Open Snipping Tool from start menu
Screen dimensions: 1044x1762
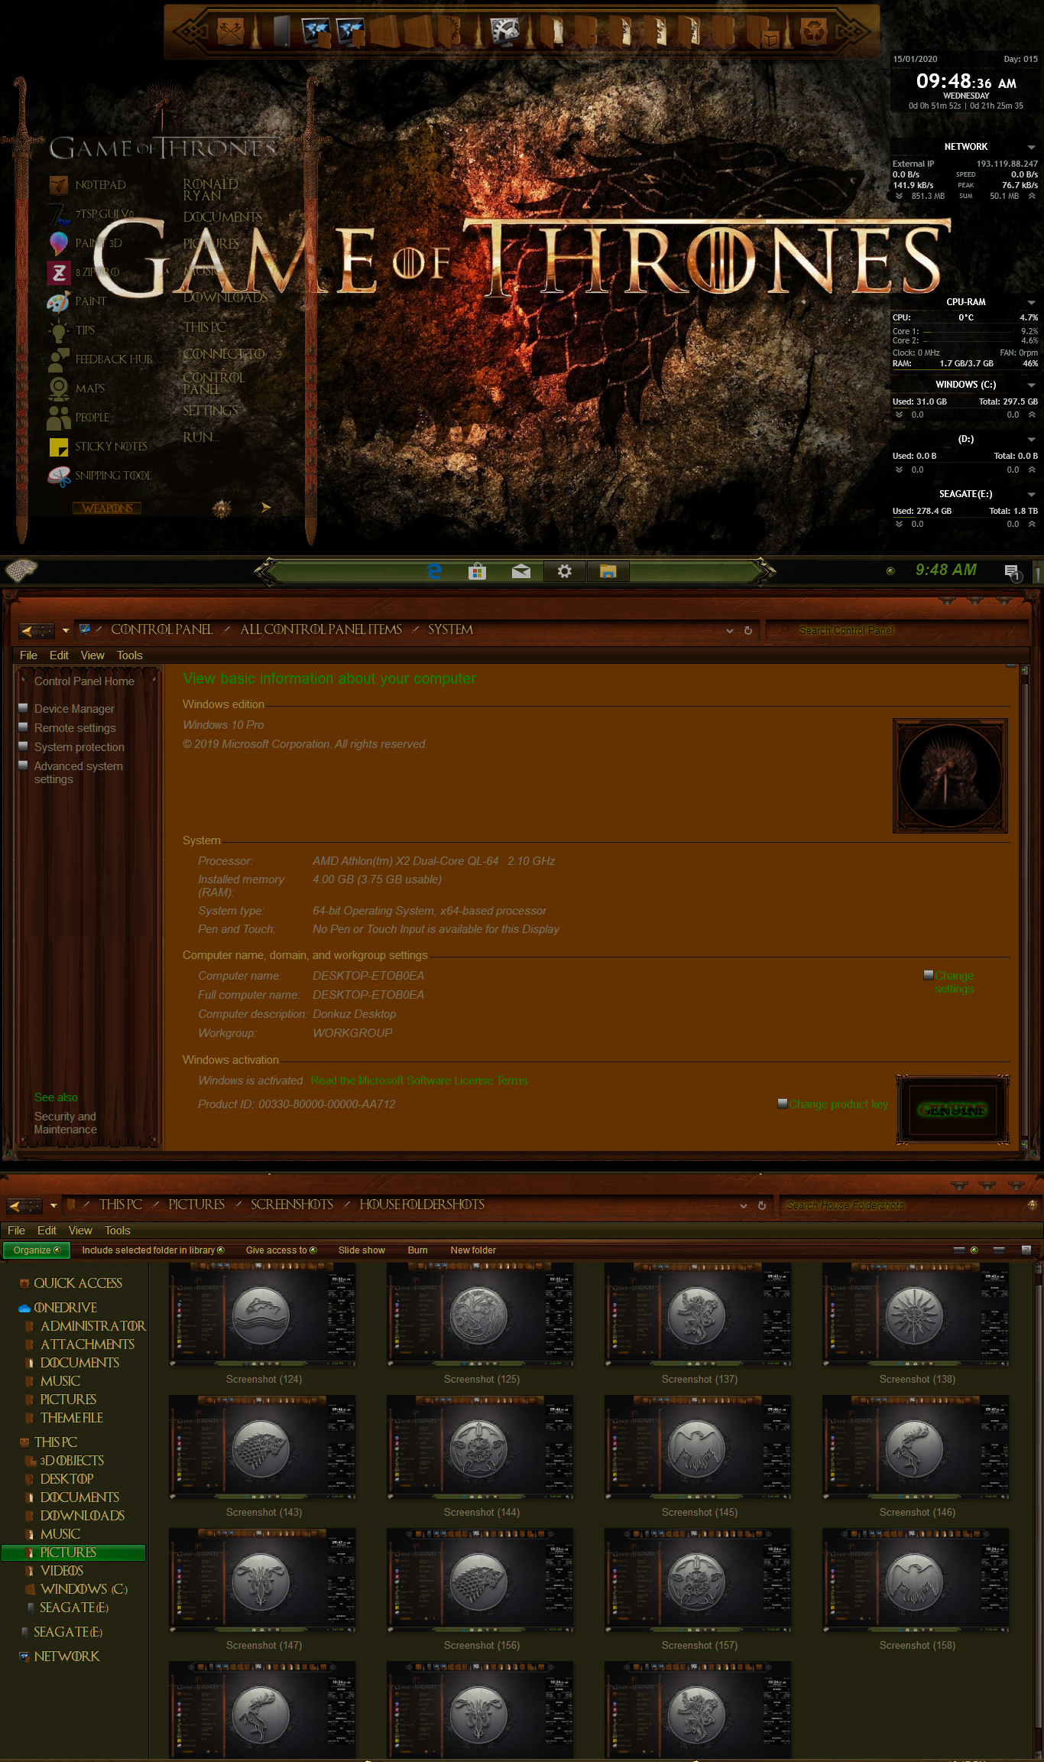coord(99,476)
